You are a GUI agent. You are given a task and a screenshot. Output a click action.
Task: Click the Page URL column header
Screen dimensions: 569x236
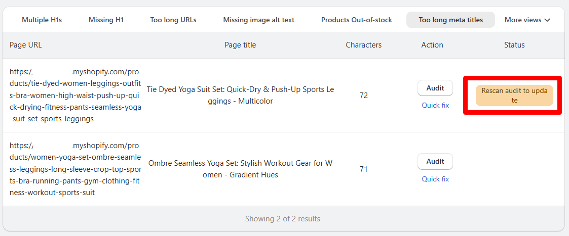[26, 45]
